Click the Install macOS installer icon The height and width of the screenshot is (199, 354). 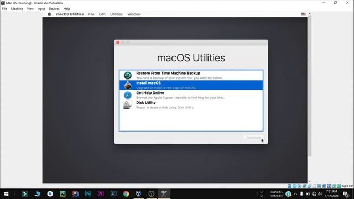click(x=128, y=85)
